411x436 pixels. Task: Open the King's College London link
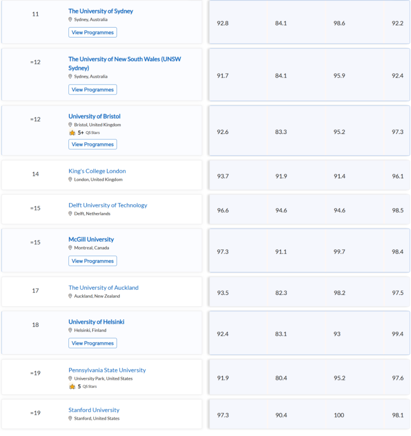pos(97,171)
